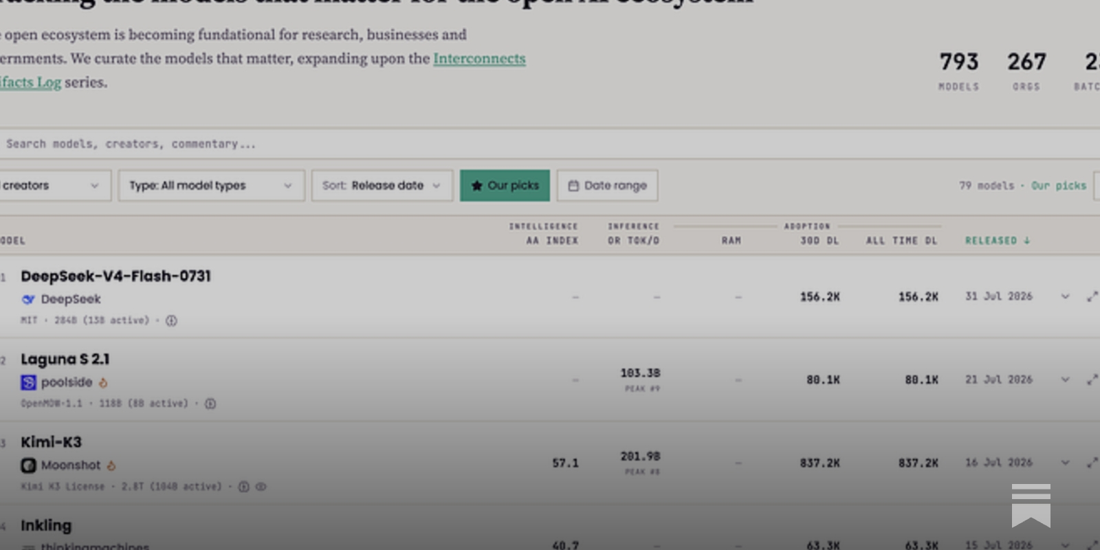1100x550 pixels.
Task: Click the 30D DL value in the DeepSeek-V4-Flash-0731 row
Action: [x=819, y=297]
